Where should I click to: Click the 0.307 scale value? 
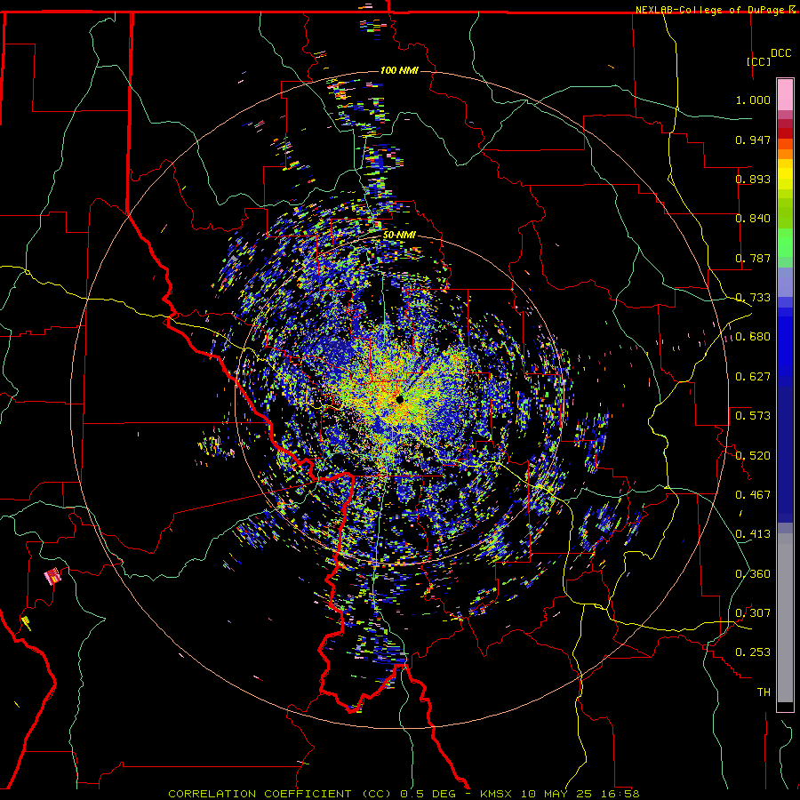(753, 613)
